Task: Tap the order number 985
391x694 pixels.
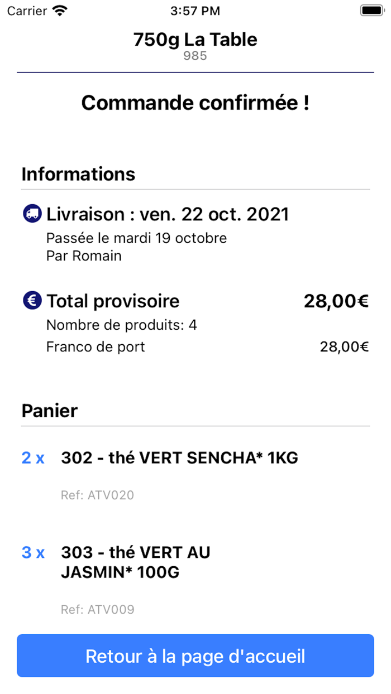Action: point(195,55)
